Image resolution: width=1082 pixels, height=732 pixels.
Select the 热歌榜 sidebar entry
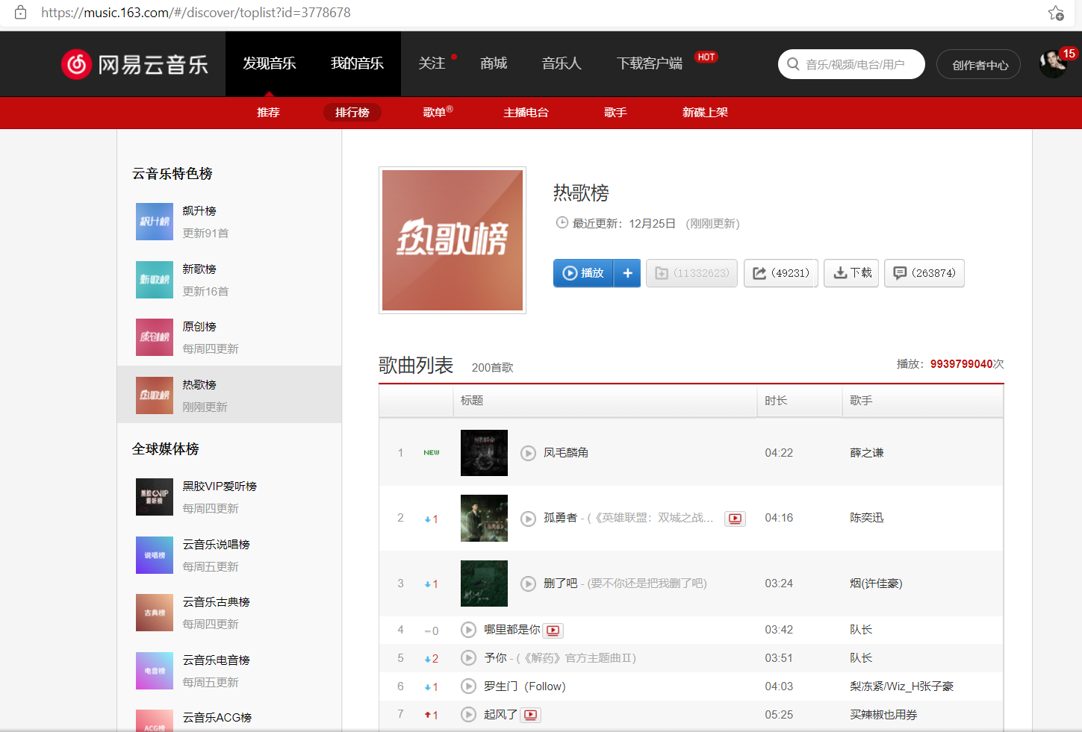[229, 395]
